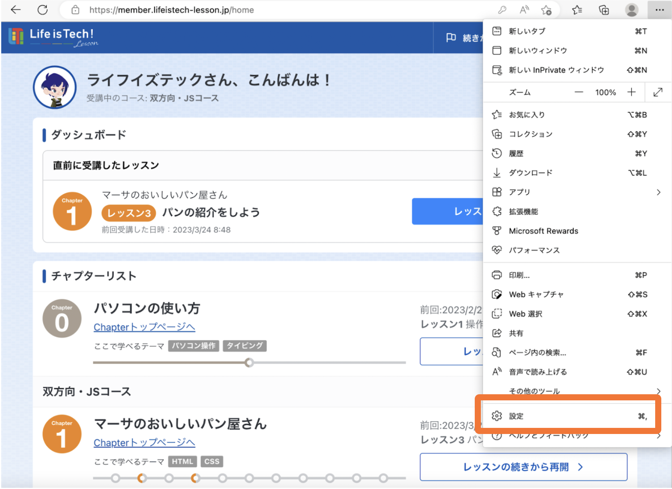The image size is (672, 489).
Task: Choose 新しい InPrivate ウィンドウ menu item
Action: tap(556, 70)
